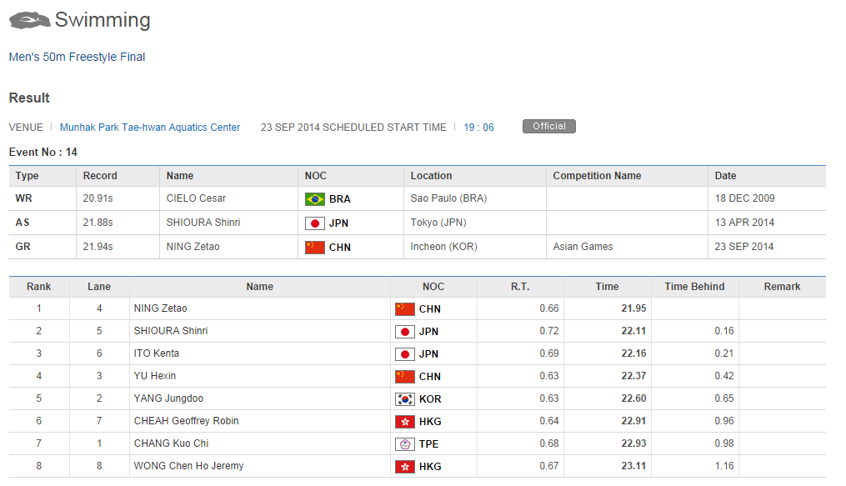Image resolution: width=846 pixels, height=486 pixels.
Task: Click Japan flag in ITO Kenta's row
Action: pyautogui.click(x=404, y=354)
